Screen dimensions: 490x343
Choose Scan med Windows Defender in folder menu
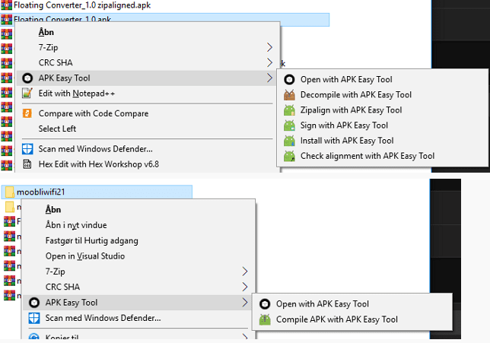(x=138, y=318)
